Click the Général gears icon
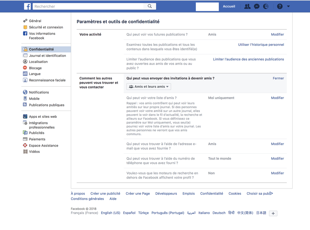The image size is (310, 230). pyautogui.click(x=25, y=21)
